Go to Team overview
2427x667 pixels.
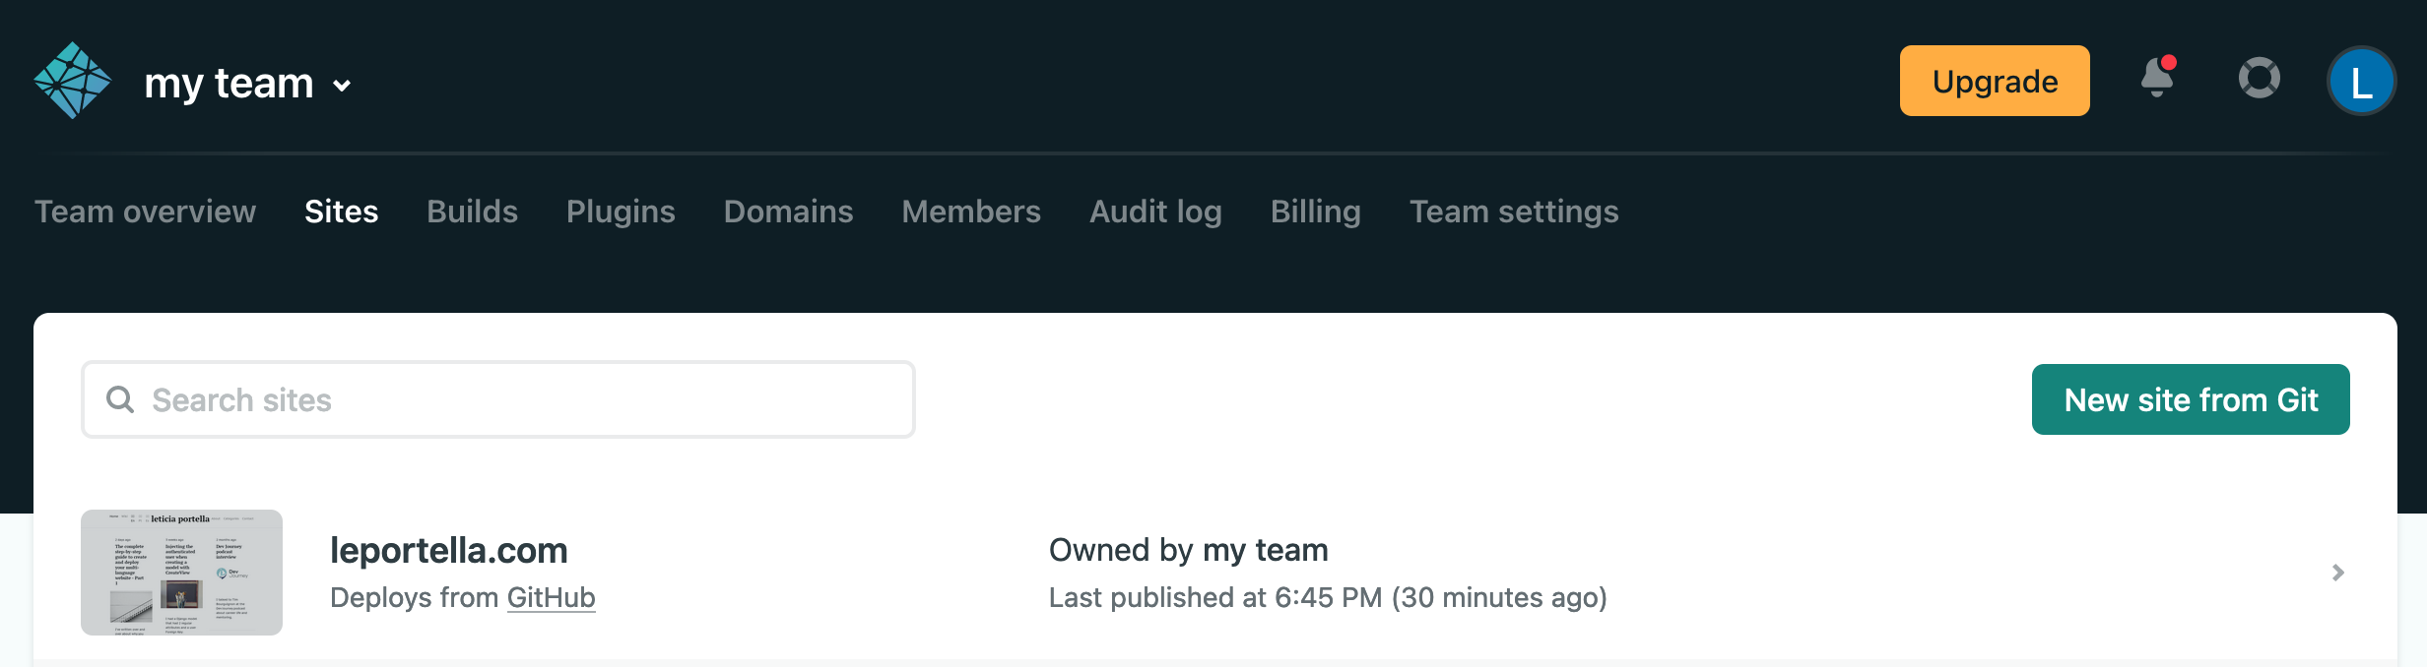click(x=145, y=212)
